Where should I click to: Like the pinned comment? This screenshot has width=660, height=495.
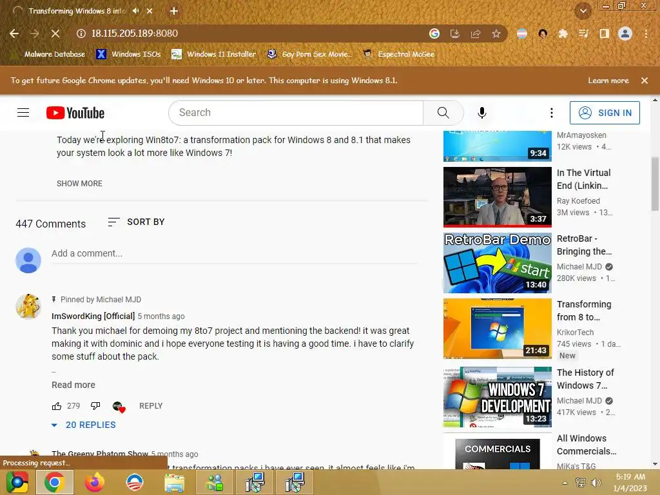point(57,406)
